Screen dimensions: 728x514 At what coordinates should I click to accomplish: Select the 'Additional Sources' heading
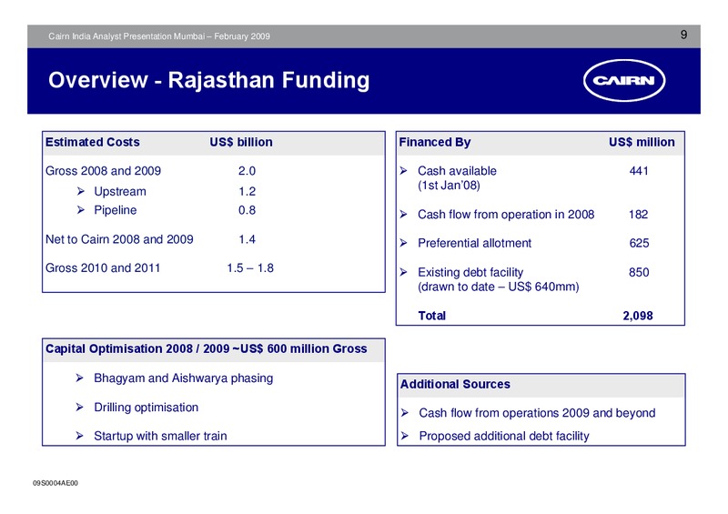(x=455, y=384)
